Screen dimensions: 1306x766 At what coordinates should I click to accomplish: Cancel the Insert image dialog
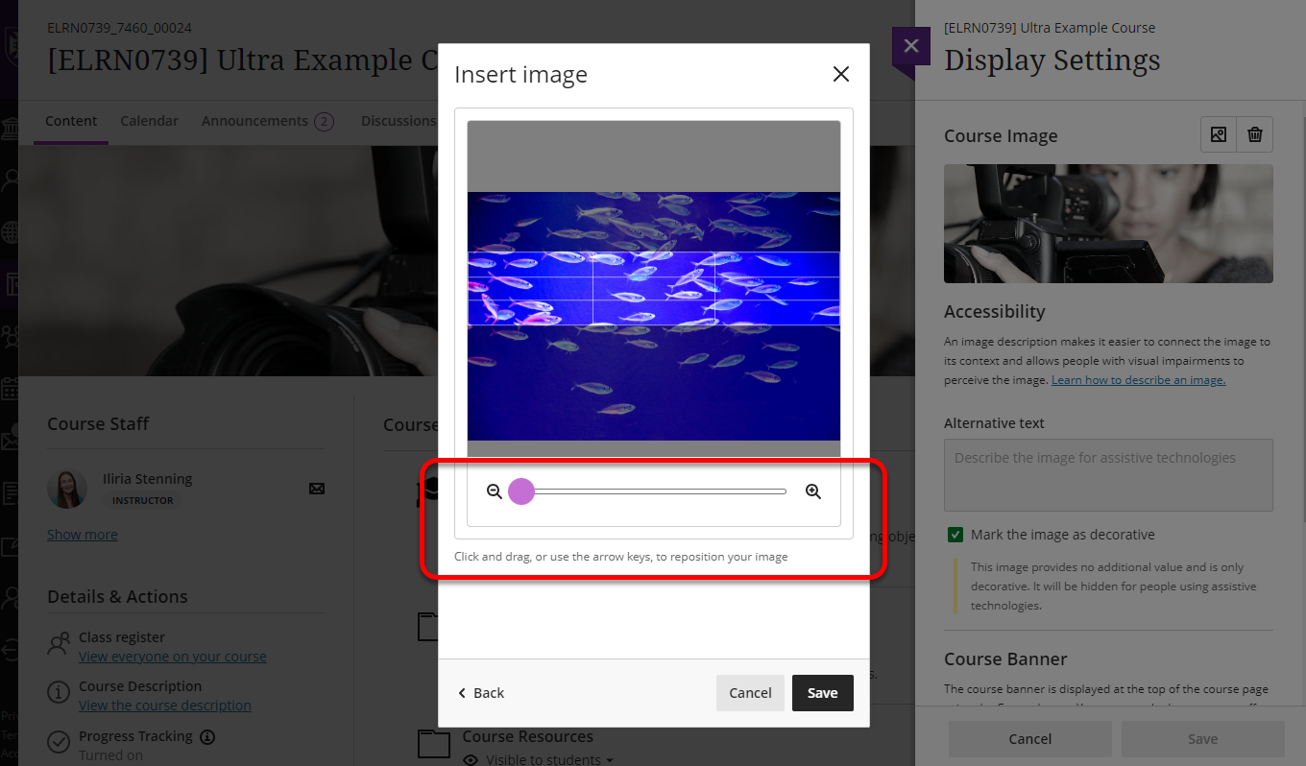point(750,693)
